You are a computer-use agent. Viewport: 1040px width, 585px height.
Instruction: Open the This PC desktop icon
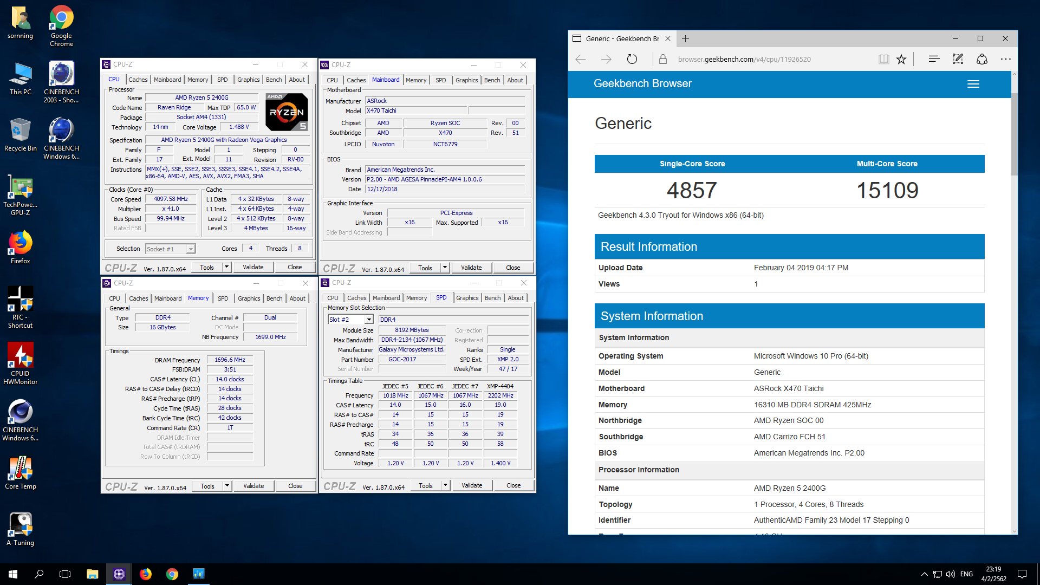[x=20, y=79]
